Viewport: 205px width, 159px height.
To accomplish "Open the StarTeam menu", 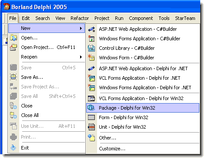I will point(185,18).
